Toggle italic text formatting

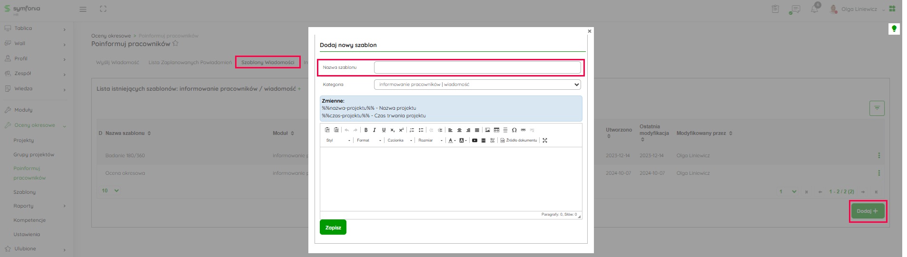[375, 130]
